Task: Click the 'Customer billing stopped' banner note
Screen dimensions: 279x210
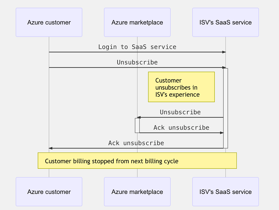Action: [137, 161]
